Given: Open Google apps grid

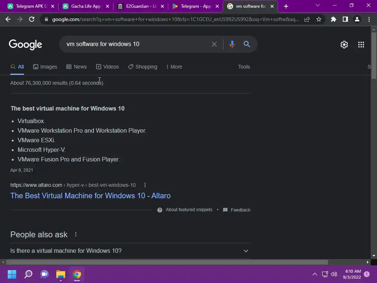Looking at the screenshot, I should [x=361, y=45].
